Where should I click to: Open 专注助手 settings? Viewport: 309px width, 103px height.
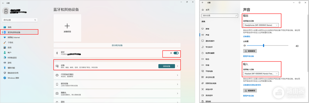(209, 47)
